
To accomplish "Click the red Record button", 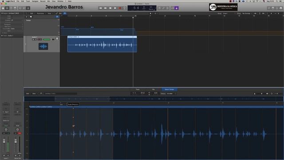I will pyautogui.click(x=120, y=8).
